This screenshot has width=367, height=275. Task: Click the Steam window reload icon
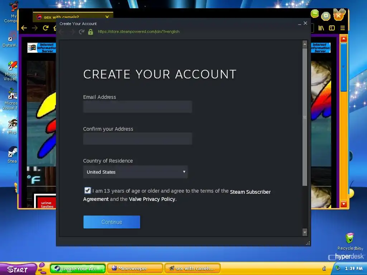pyautogui.click(x=81, y=32)
